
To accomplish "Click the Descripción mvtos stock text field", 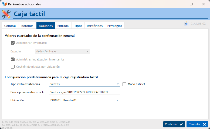I will [x=85, y=92].
